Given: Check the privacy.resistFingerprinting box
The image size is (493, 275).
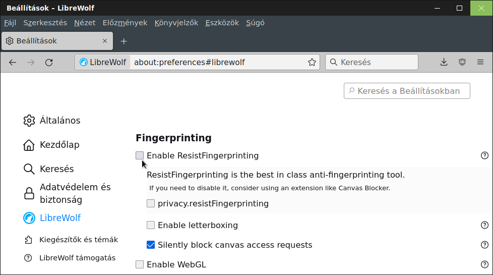Looking at the screenshot, I should [151, 203].
